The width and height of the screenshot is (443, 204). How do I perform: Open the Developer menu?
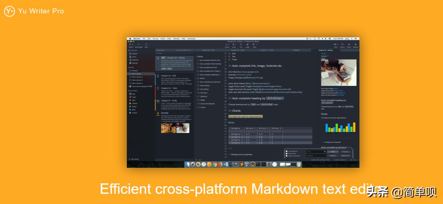(x=192, y=38)
